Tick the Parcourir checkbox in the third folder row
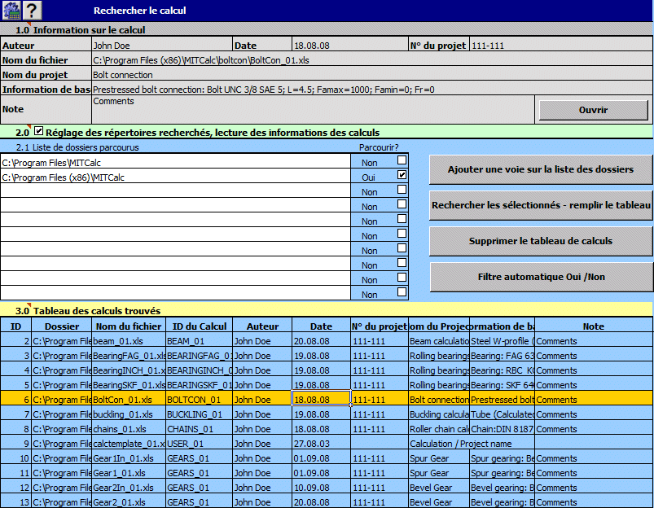 click(x=402, y=190)
